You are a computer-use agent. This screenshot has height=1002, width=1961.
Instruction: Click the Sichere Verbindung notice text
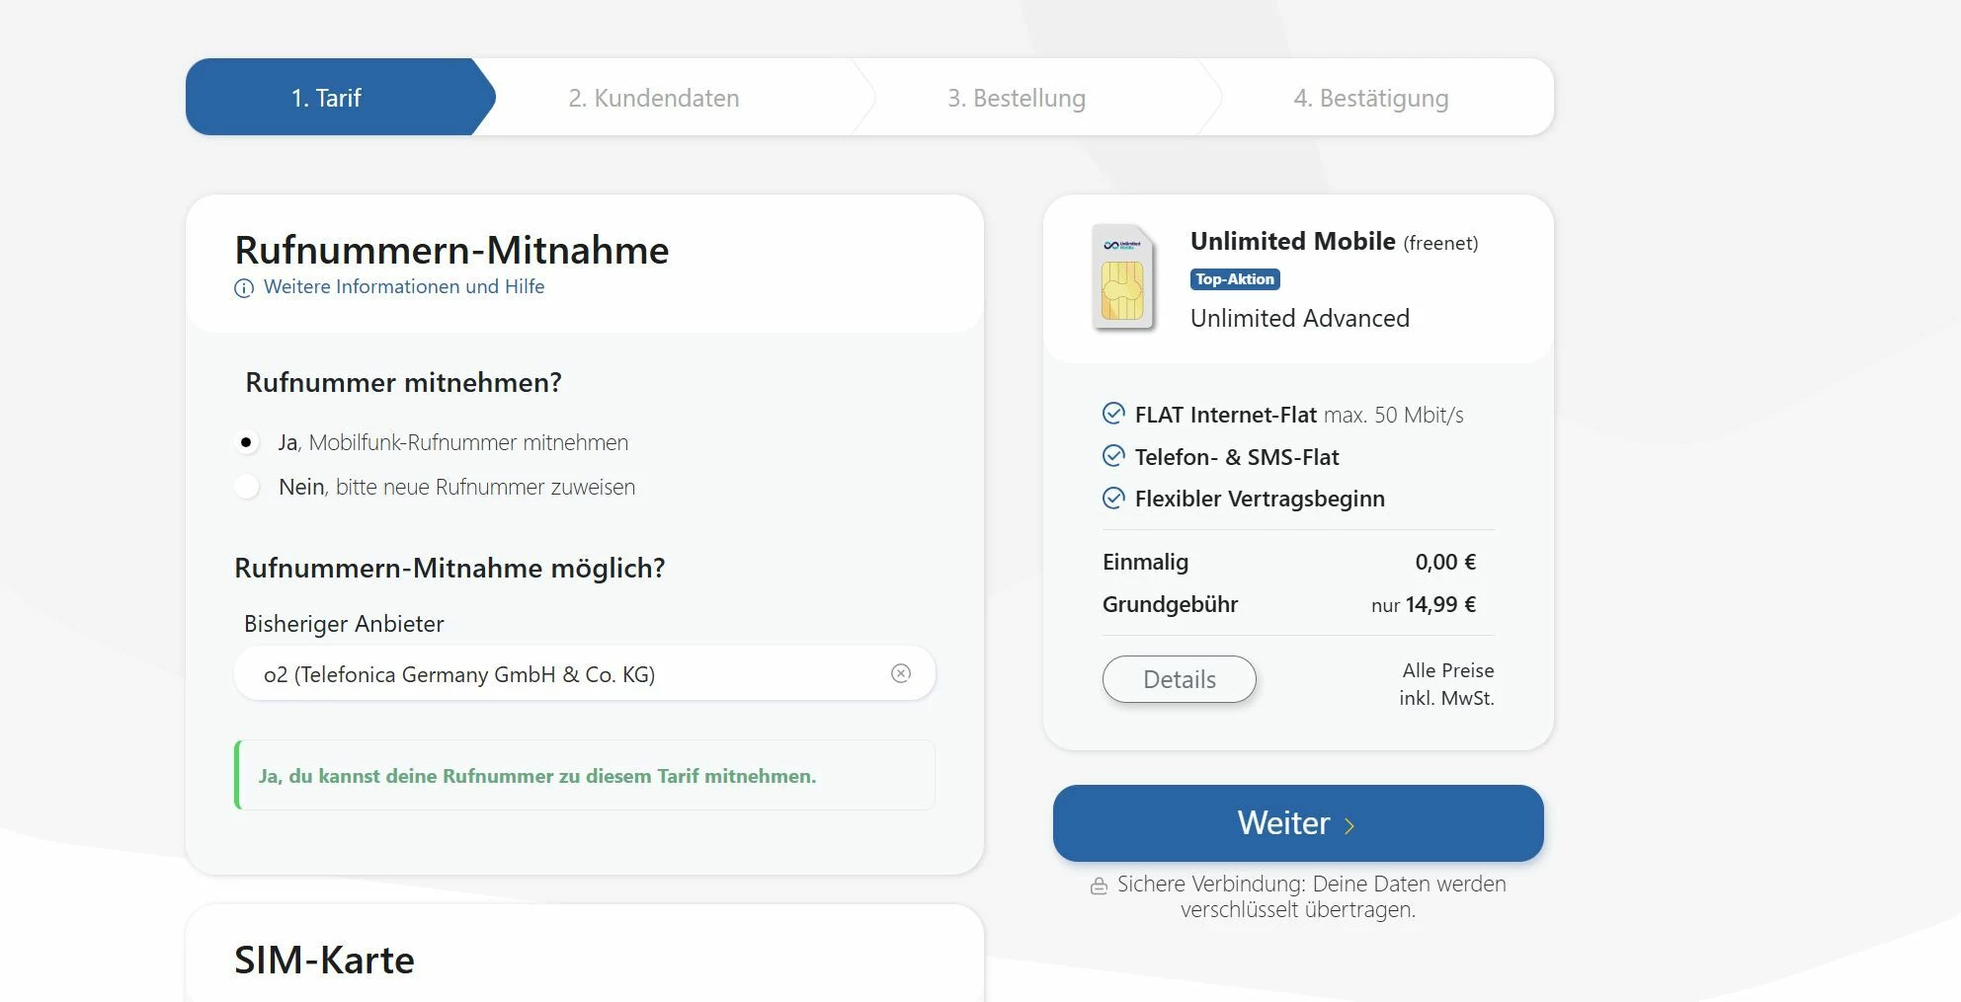tap(1311, 896)
